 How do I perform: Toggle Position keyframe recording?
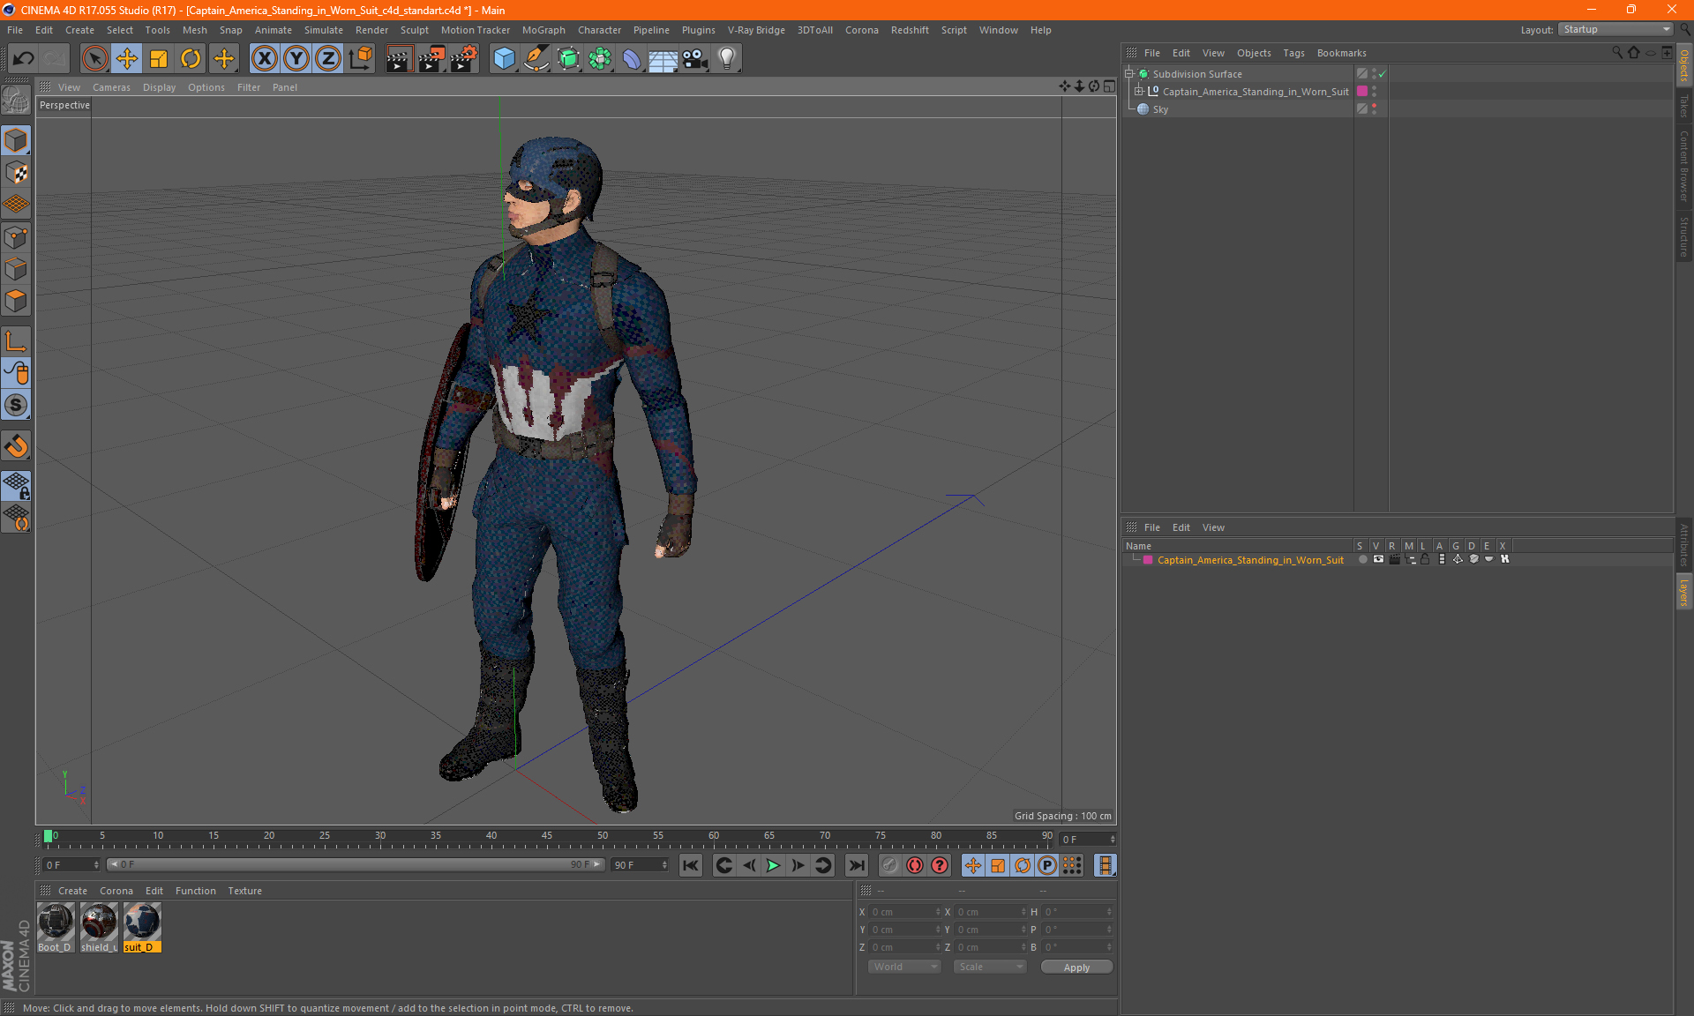(x=973, y=865)
